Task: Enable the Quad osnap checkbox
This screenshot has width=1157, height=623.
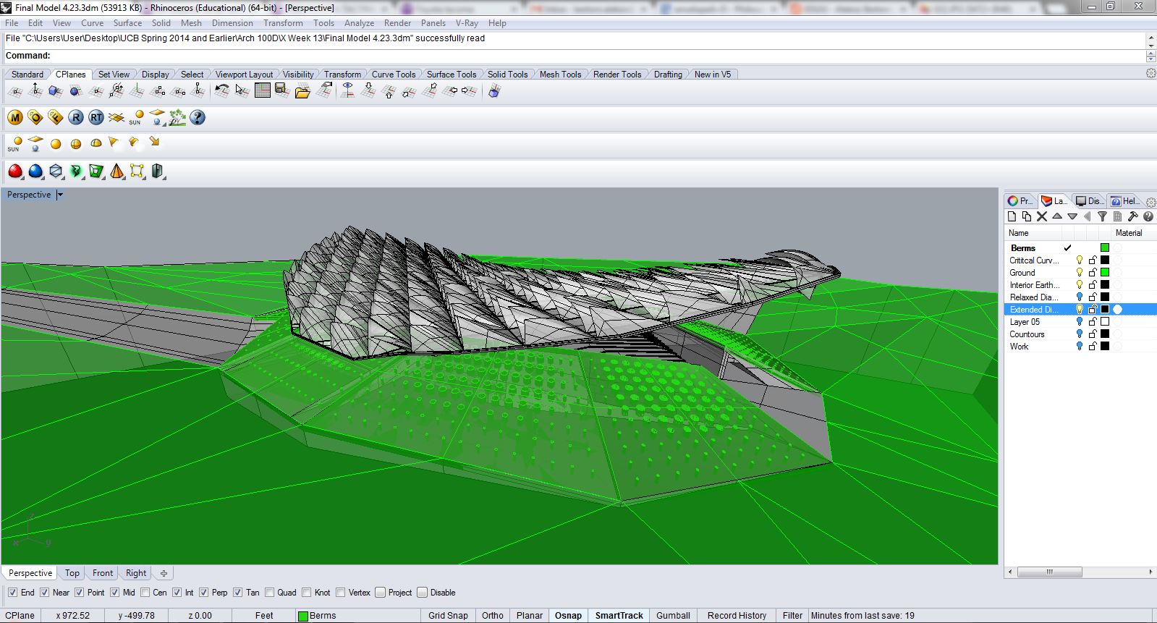Action: coord(269,593)
